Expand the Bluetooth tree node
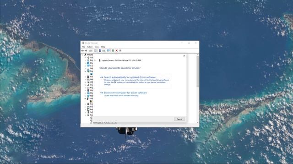 [x=85, y=63]
